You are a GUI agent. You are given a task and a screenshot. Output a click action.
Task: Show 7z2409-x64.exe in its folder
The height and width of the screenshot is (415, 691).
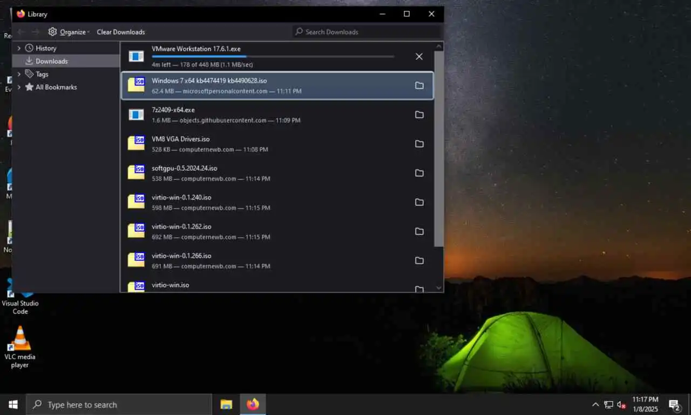click(419, 115)
